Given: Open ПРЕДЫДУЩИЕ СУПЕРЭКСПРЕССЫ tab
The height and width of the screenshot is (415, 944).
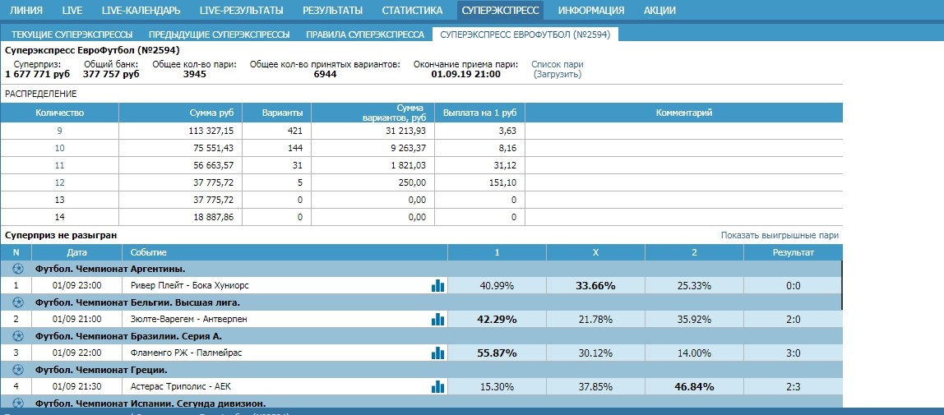Looking at the screenshot, I should 219,35.
